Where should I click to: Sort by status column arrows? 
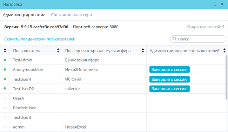(x=5, y=50)
